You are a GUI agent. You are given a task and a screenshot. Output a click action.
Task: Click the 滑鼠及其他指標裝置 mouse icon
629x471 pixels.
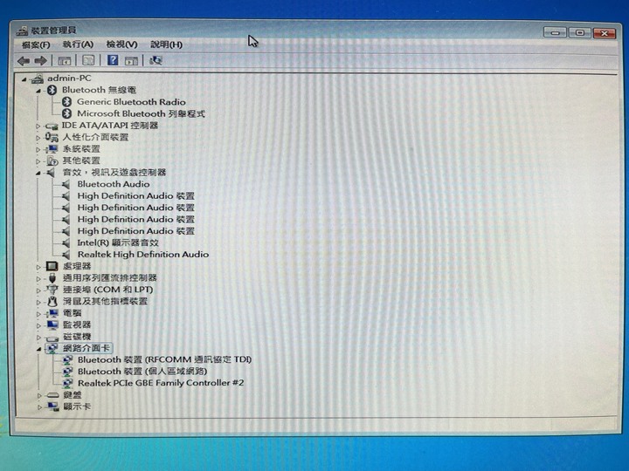click(52, 301)
